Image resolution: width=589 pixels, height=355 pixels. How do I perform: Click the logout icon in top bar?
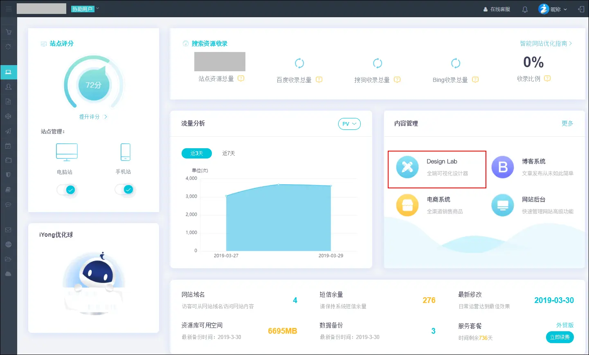581,9
